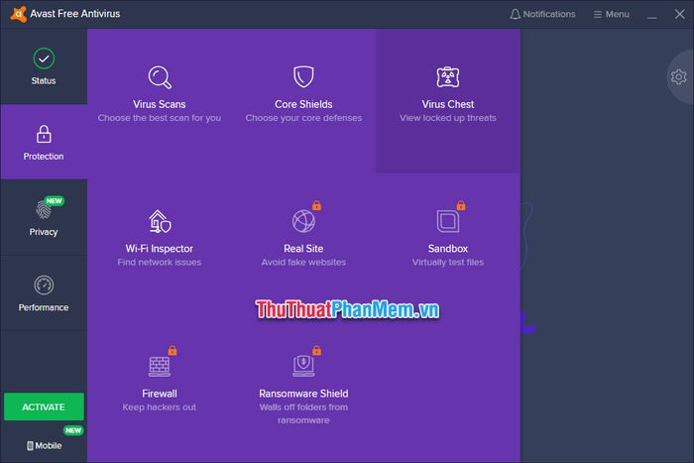The height and width of the screenshot is (463, 694).
Task: Click the orange lock on Firewall
Action: (173, 350)
